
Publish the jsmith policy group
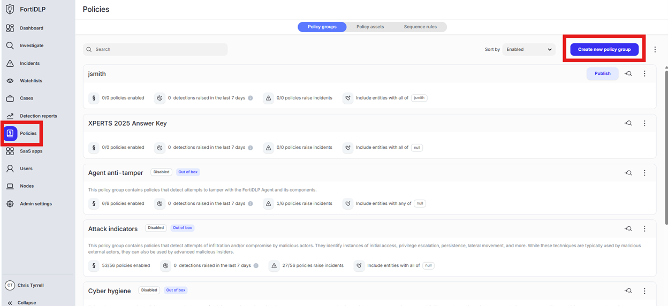pyautogui.click(x=602, y=74)
